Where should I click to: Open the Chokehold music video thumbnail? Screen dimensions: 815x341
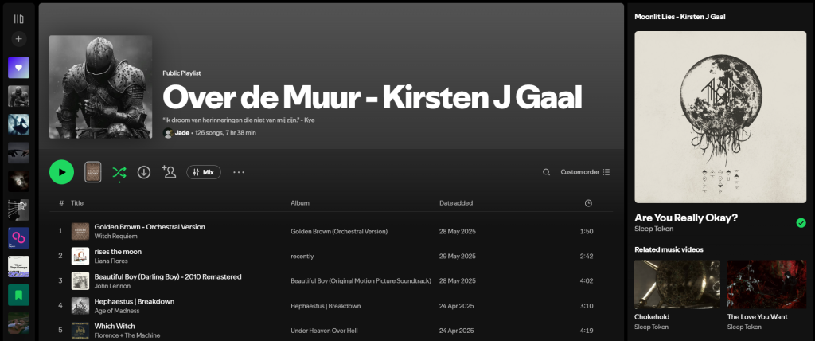point(677,284)
